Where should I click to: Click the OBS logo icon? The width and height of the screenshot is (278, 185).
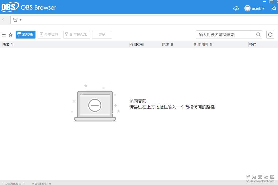[x=10, y=7]
